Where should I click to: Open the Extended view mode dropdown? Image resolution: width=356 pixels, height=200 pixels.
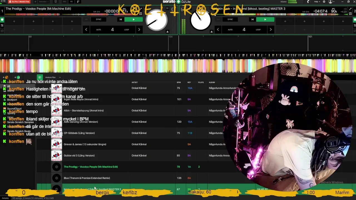tap(44, 2)
